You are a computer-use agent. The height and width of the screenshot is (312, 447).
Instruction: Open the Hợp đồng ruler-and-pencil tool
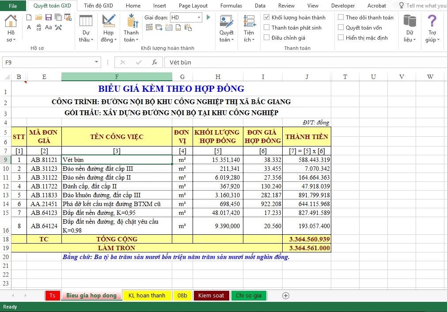[108, 22]
